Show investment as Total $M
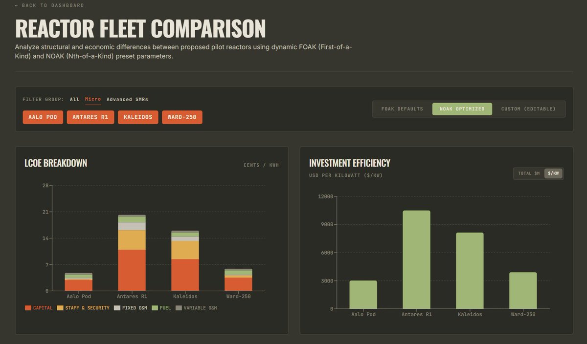Screen dimensions: 587x344 tap(529, 173)
